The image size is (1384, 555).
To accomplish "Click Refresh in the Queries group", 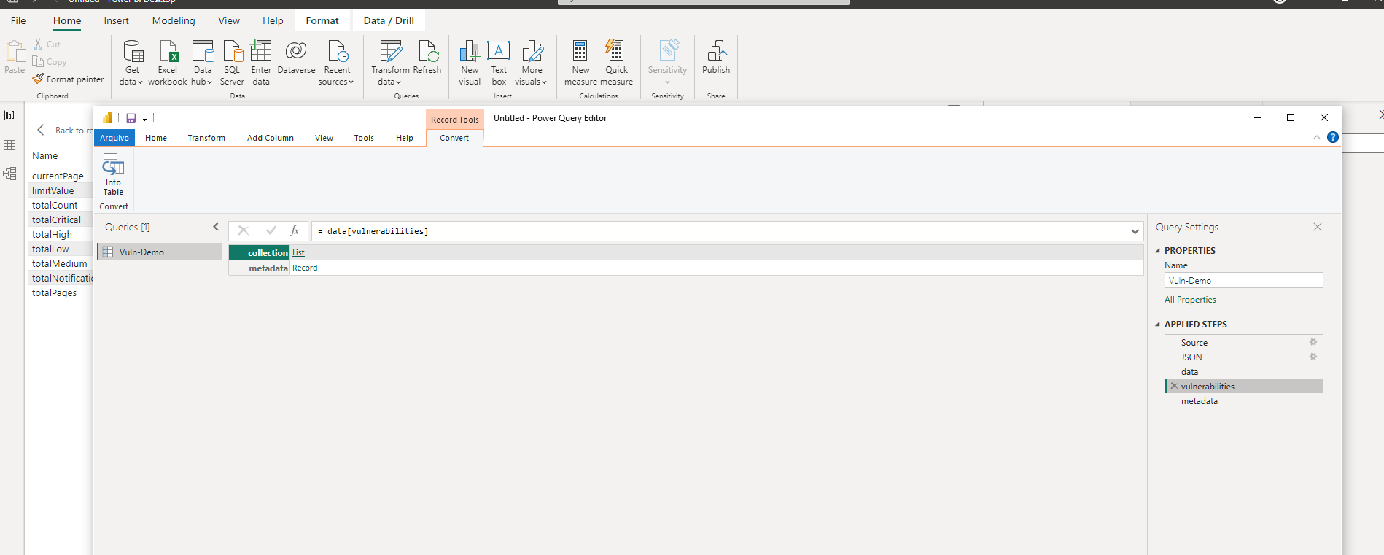I will (427, 57).
